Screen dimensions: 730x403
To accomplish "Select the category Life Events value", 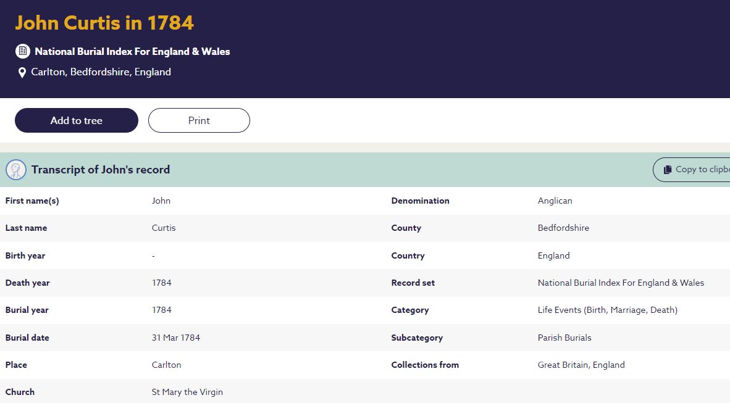I will [607, 310].
